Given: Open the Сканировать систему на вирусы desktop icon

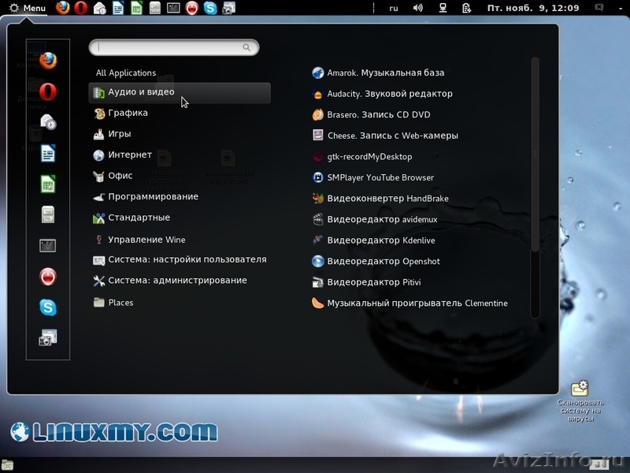Looking at the screenshot, I should [x=580, y=401].
